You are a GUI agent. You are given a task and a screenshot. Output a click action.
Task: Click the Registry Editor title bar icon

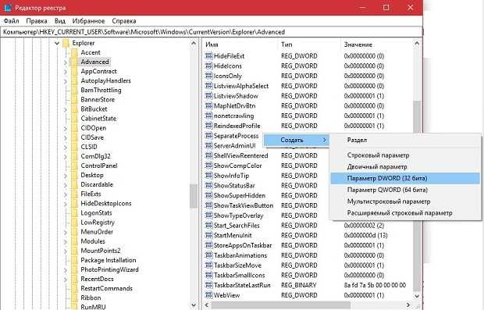click(x=8, y=8)
